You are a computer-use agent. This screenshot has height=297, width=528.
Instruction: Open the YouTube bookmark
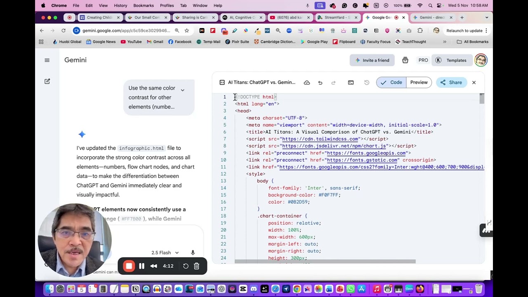[x=131, y=42]
